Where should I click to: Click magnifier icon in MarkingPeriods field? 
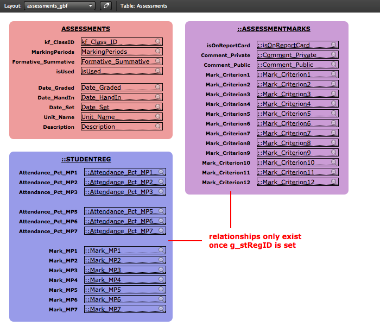(x=158, y=51)
